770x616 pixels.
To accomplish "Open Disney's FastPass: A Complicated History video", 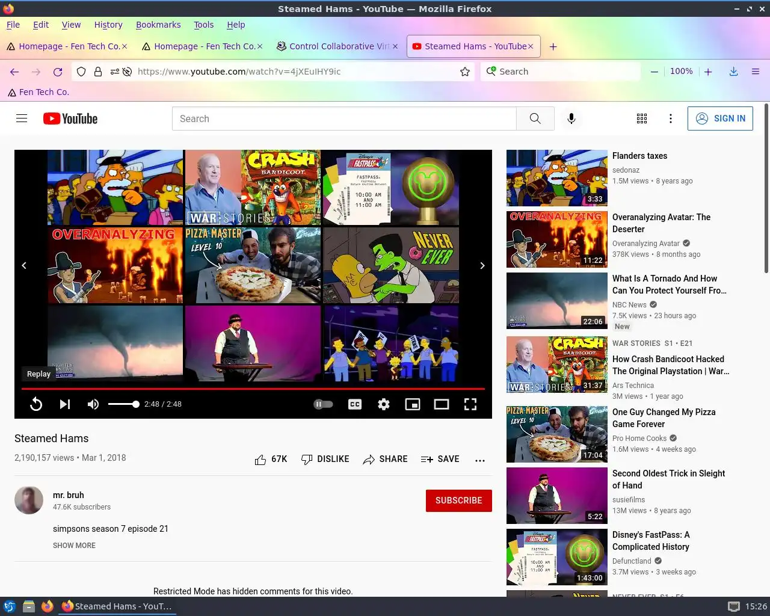I will pyautogui.click(x=651, y=541).
